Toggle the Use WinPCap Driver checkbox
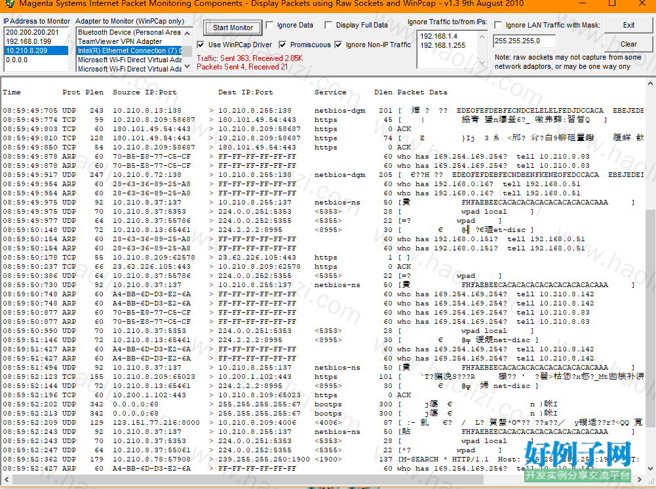Screen dimensions: 656x489 (201, 45)
